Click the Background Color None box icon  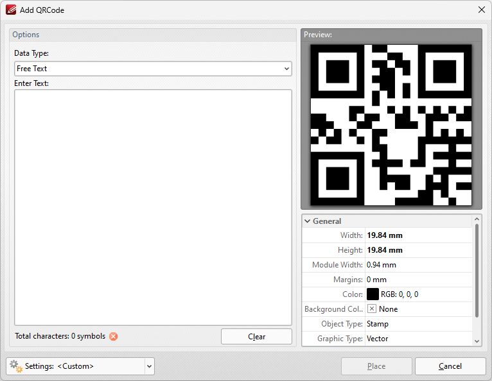click(x=371, y=309)
